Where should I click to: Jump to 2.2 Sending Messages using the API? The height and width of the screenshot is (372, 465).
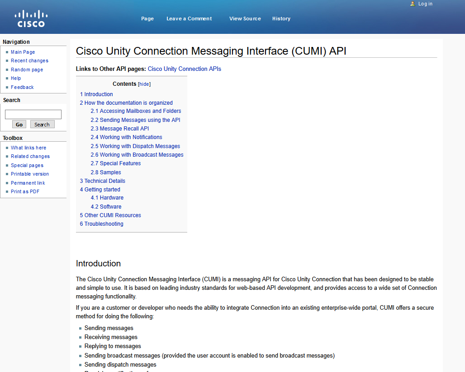pos(135,120)
